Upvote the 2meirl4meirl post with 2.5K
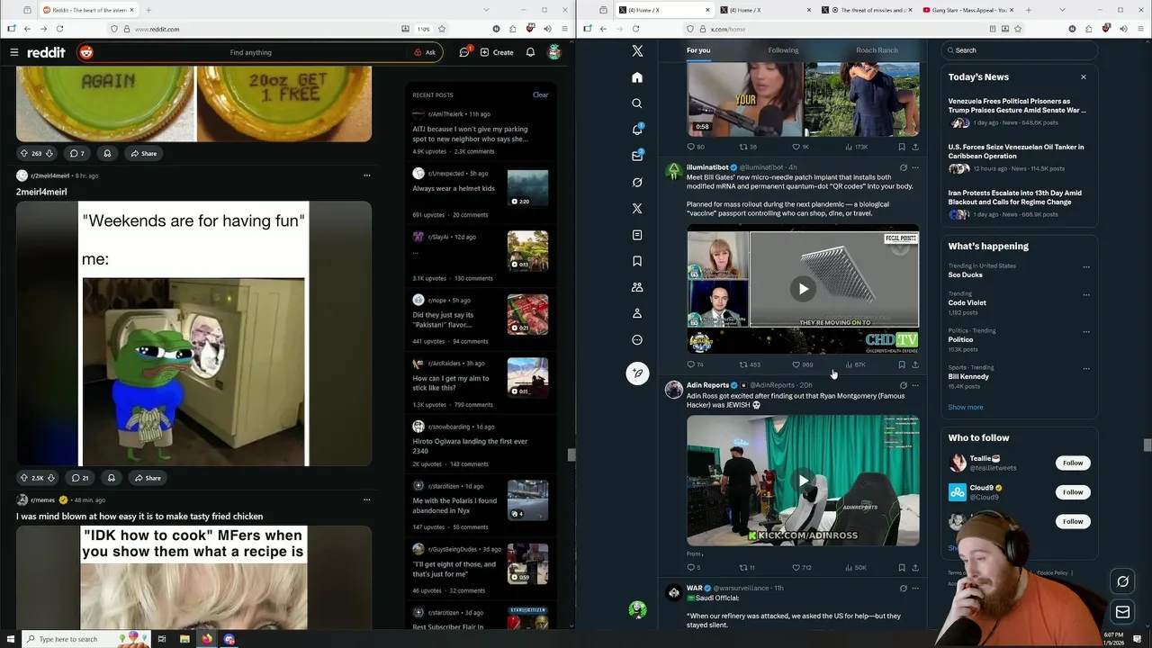Viewport: 1152px width, 648px height. [23, 478]
